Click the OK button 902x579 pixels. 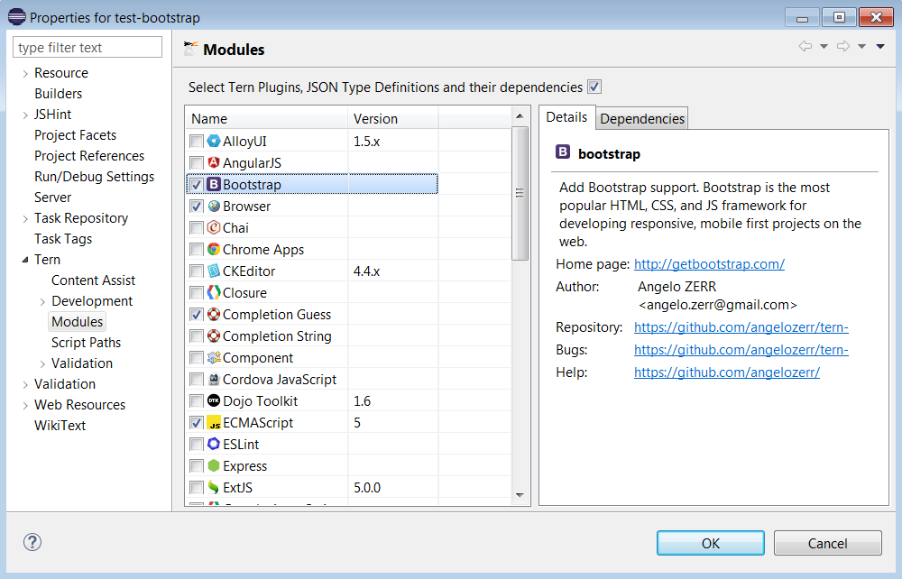click(x=710, y=543)
